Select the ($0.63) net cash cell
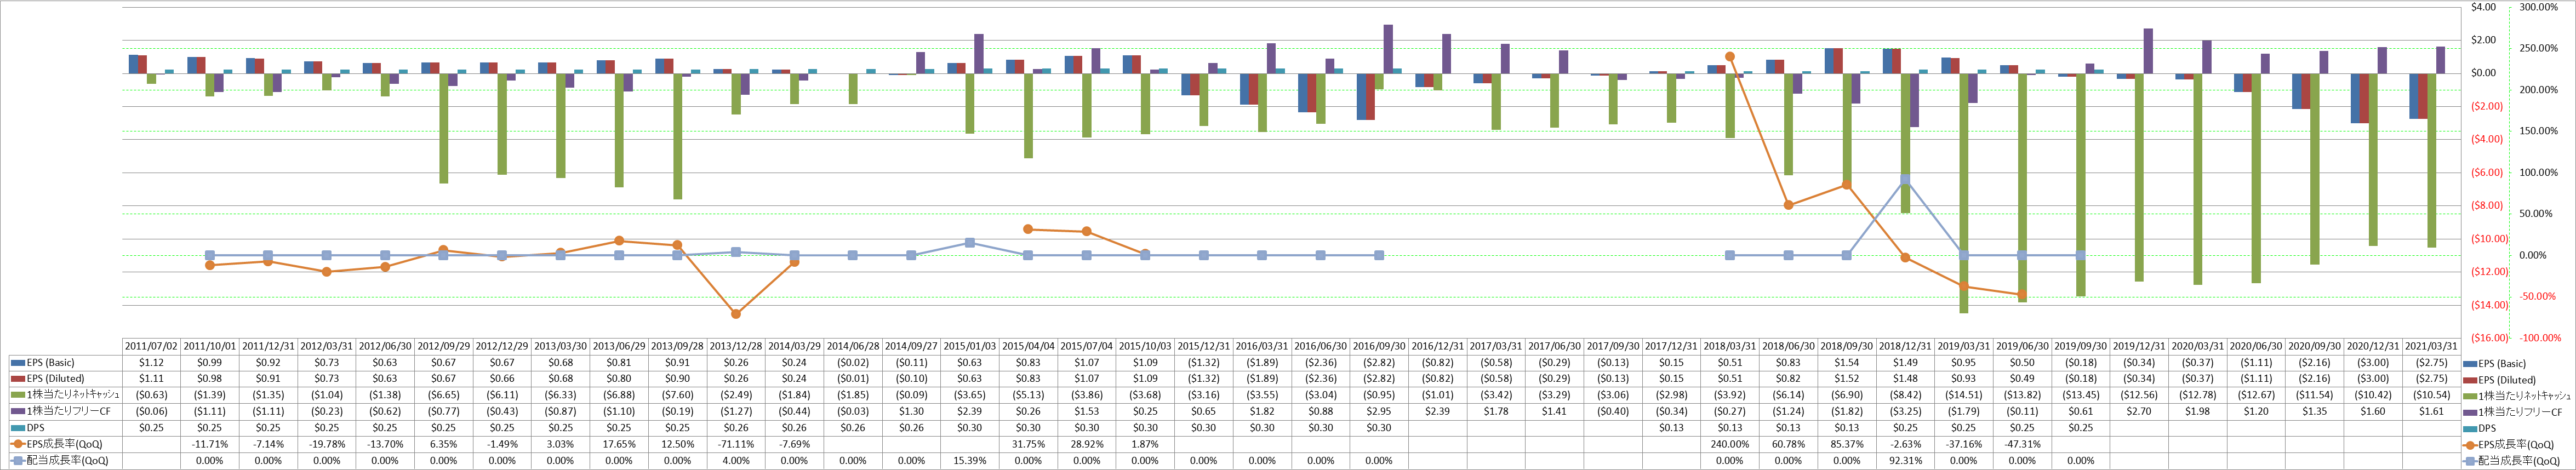Viewport: 2576px width, 470px height. 151,395
